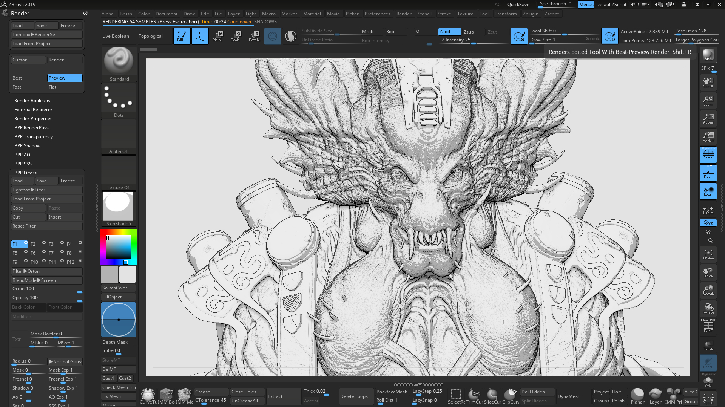Toggle Ghost transparency
Image resolution: width=725 pixels, height=407 pixels.
pos(708,363)
